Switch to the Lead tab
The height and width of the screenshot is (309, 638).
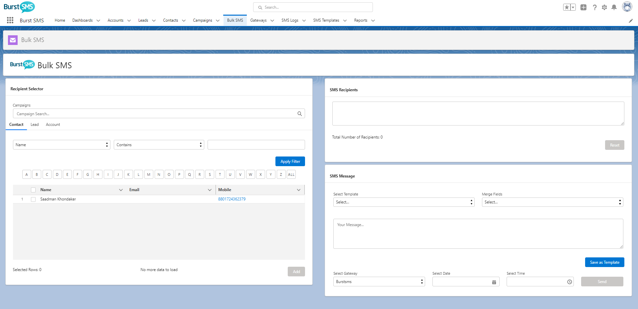click(35, 125)
